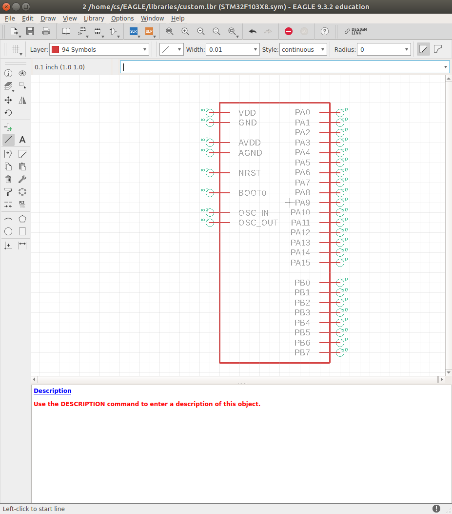Image resolution: width=452 pixels, height=514 pixels.
Task: Click the red Stop command icon
Action: pyautogui.click(x=289, y=31)
